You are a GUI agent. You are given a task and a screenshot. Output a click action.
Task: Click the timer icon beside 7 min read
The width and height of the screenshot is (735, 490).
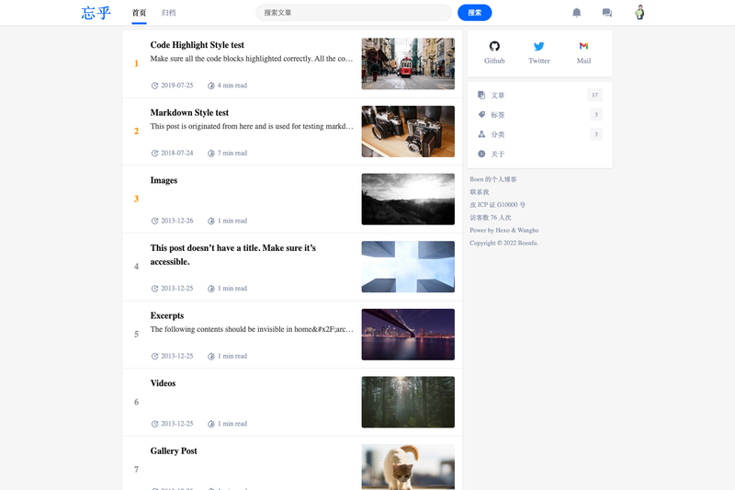(x=211, y=153)
